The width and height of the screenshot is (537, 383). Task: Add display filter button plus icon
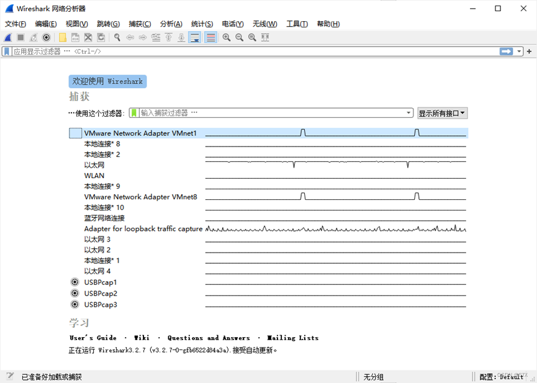click(529, 52)
